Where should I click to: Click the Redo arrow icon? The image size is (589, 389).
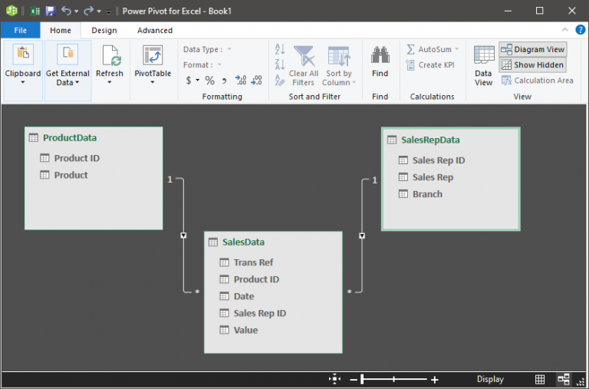point(88,11)
